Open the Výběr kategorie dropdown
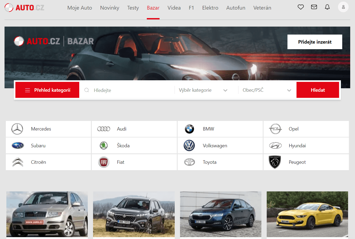 click(x=203, y=90)
